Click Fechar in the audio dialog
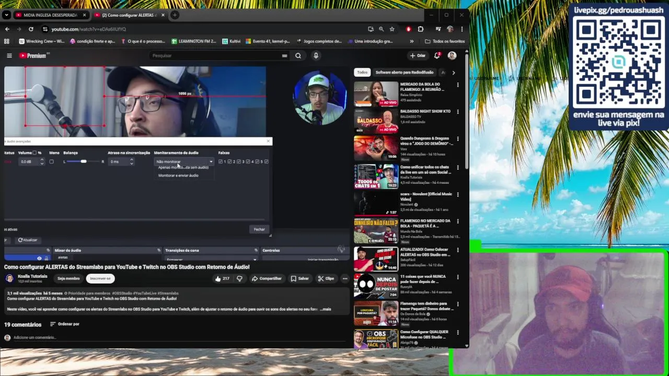669x376 pixels. click(x=259, y=229)
